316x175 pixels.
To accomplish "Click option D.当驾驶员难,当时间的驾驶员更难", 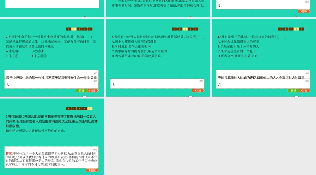I will pos(136,56).
